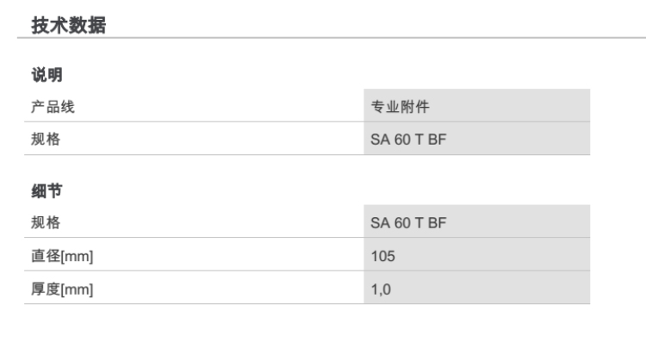Viewport: 646px width, 342px height.
Task: Click the [mm] unit beside 厚度
Action: (x=77, y=290)
